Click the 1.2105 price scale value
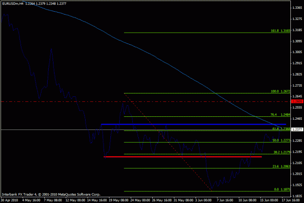 pos(297,163)
